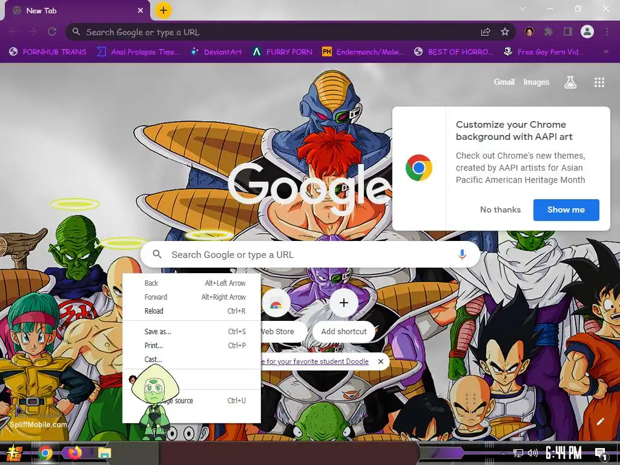Open the Chrome profile avatar
Screen dimensions: 620x465
pos(587,31)
